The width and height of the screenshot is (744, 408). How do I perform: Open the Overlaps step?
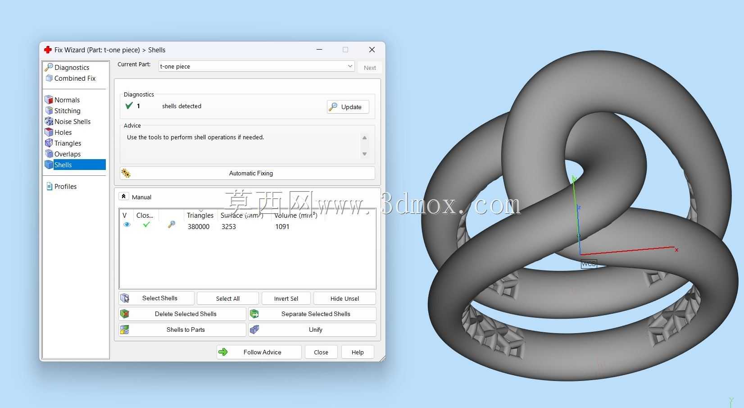pyautogui.click(x=68, y=154)
